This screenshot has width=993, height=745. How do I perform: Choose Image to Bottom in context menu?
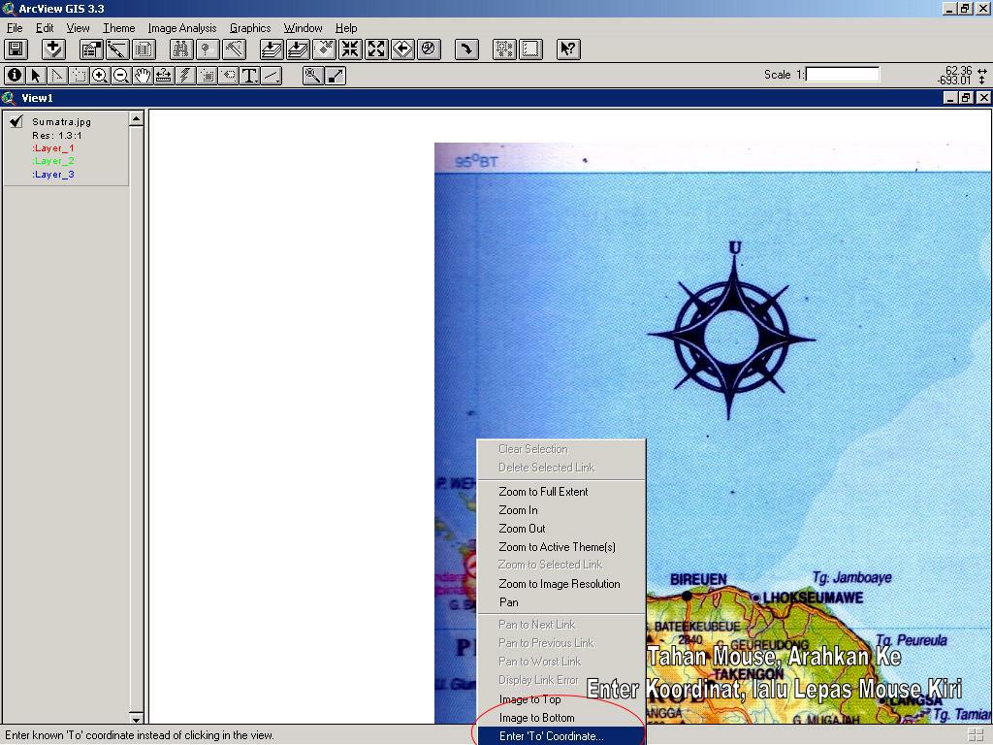point(561,718)
